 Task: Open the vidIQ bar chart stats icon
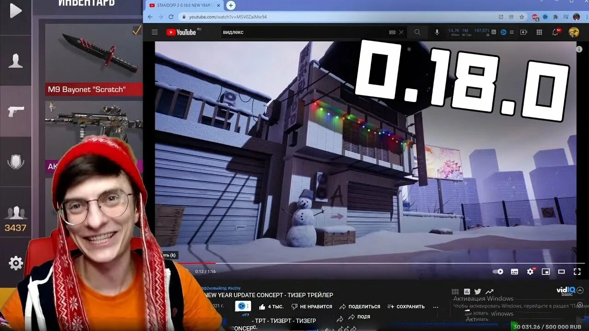(467, 291)
